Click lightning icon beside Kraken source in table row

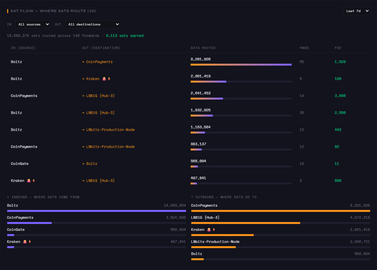coord(34,181)
